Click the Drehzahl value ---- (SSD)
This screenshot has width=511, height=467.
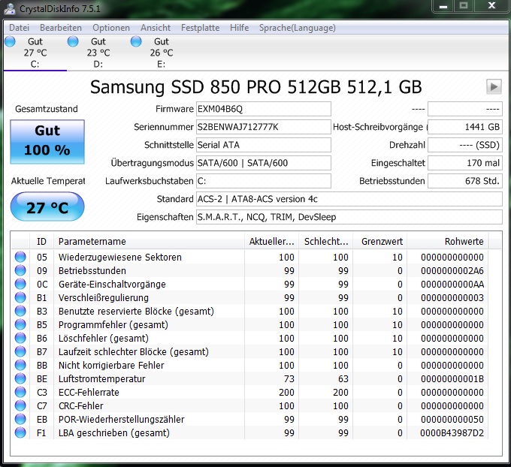[464, 145]
